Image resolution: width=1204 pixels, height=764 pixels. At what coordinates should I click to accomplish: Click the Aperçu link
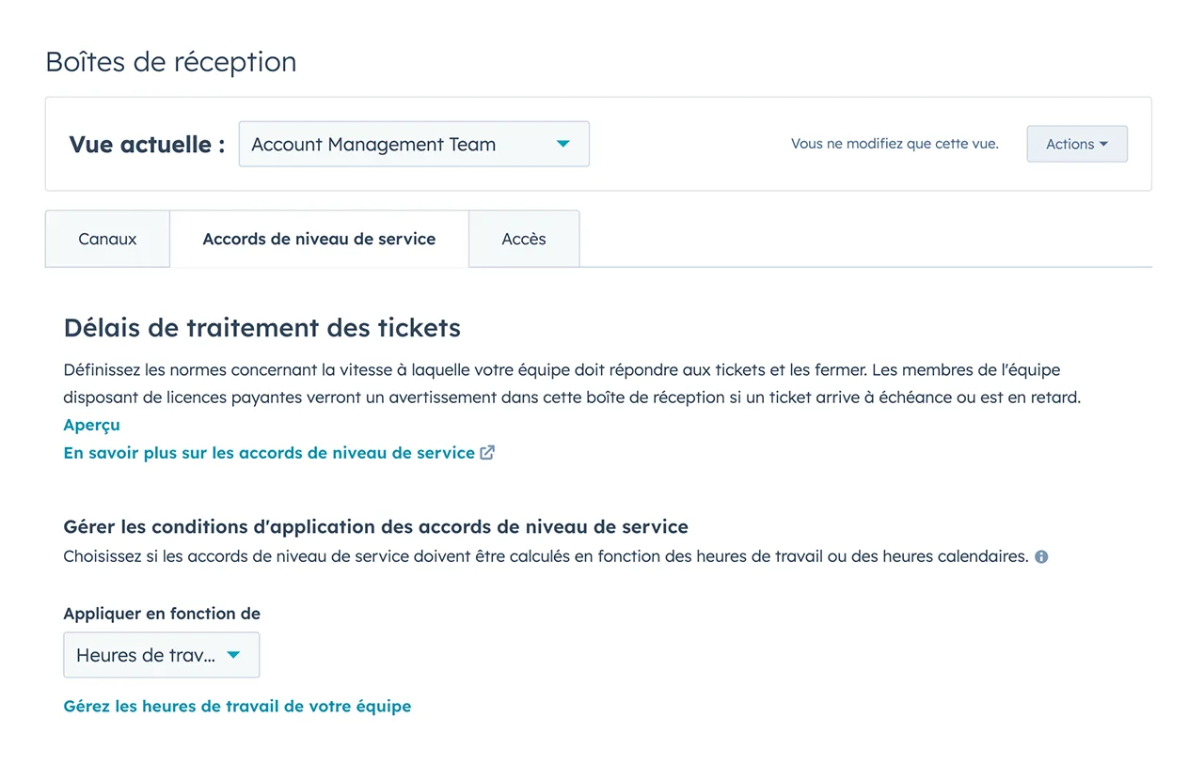tap(91, 425)
